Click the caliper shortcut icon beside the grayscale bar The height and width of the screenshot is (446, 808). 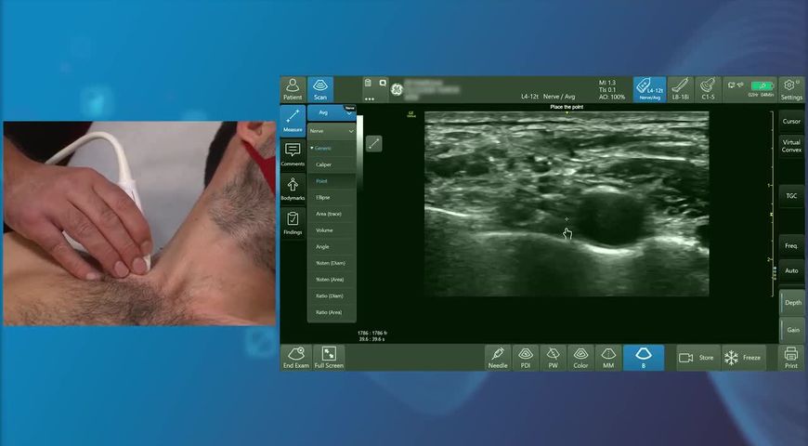(x=374, y=144)
